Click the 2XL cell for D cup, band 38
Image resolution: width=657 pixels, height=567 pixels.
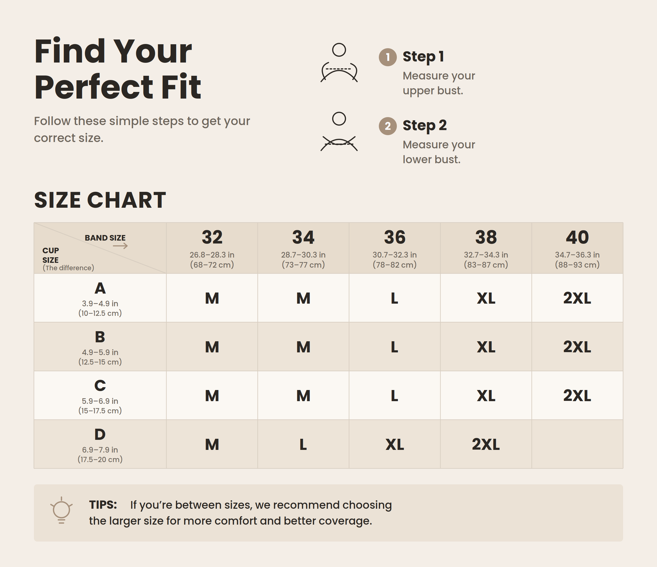(486, 444)
